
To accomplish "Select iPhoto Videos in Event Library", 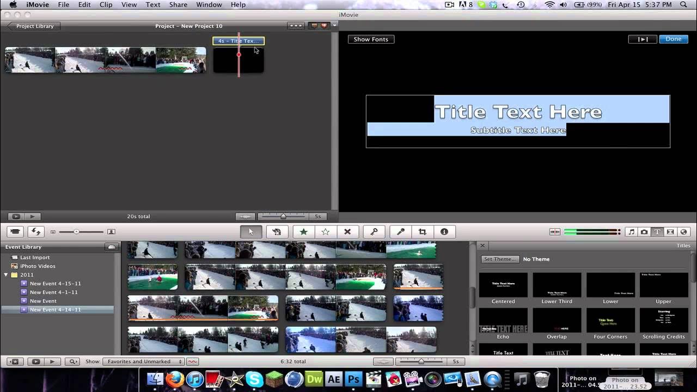I will point(38,266).
